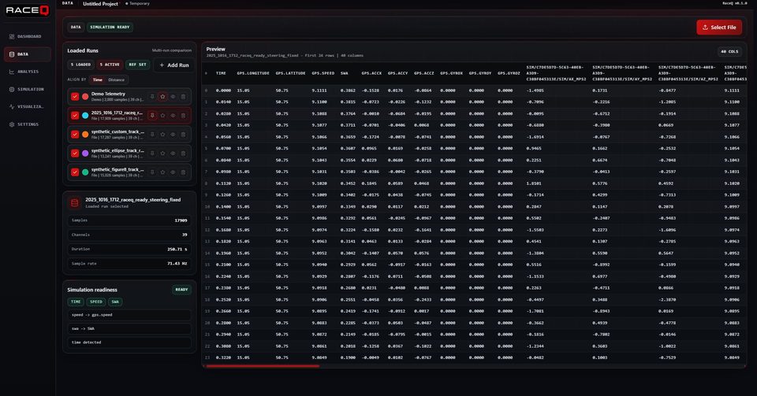757x396 pixels.
Task: Click the 'time detected' row
Action: coord(129,342)
